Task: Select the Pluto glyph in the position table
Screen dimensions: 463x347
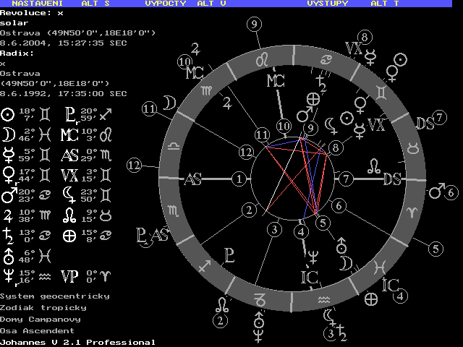Action: coord(69,114)
